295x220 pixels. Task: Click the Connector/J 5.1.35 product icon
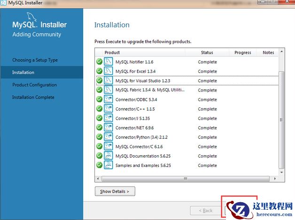109,118
